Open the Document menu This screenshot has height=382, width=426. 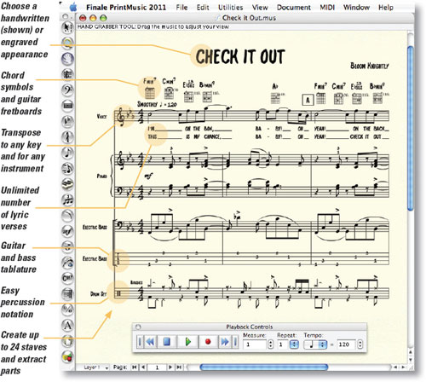coord(294,8)
